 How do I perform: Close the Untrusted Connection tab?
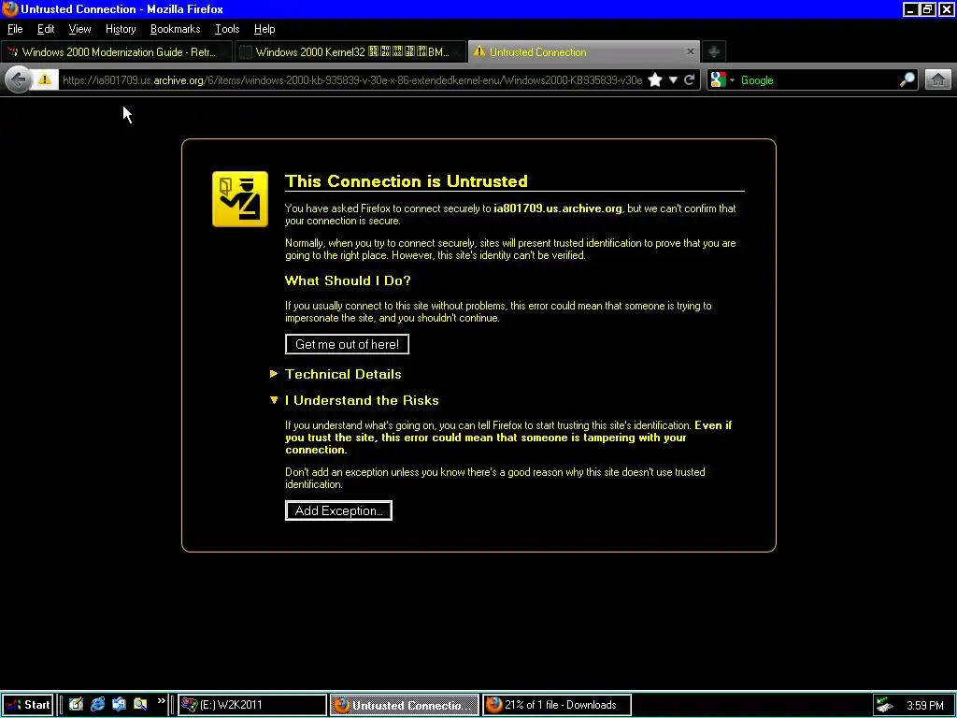[x=691, y=52]
